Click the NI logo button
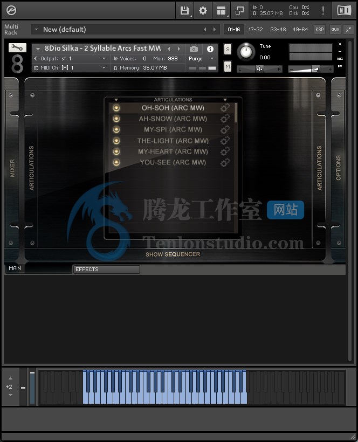358x442 pixels. [344, 10]
